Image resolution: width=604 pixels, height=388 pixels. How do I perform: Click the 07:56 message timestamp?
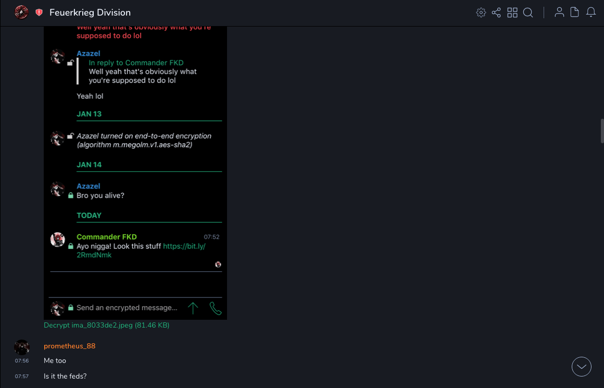click(22, 361)
